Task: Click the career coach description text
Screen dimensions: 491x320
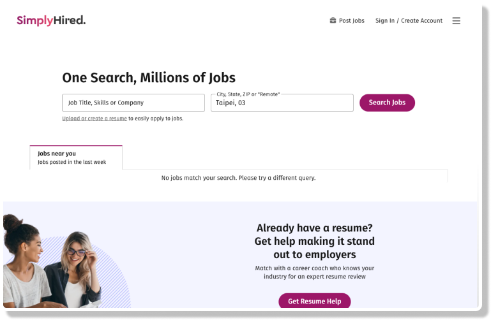Action: pyautogui.click(x=314, y=272)
